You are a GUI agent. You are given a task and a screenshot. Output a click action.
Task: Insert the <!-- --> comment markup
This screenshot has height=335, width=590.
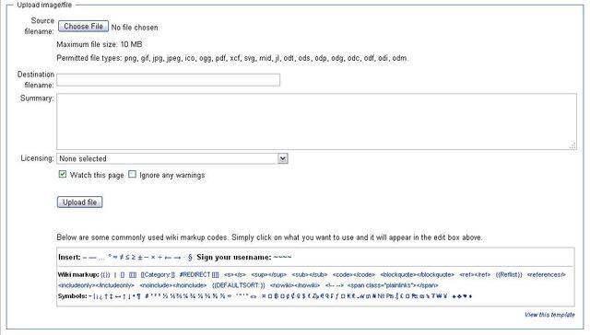click(x=334, y=285)
